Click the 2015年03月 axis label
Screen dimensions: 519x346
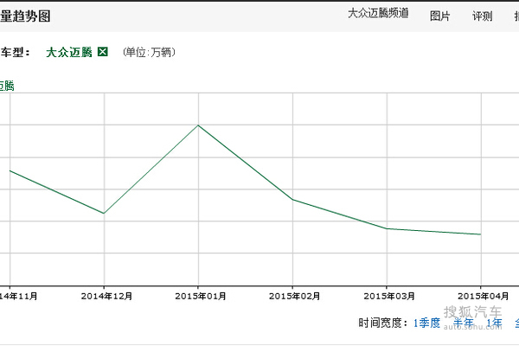(387, 296)
